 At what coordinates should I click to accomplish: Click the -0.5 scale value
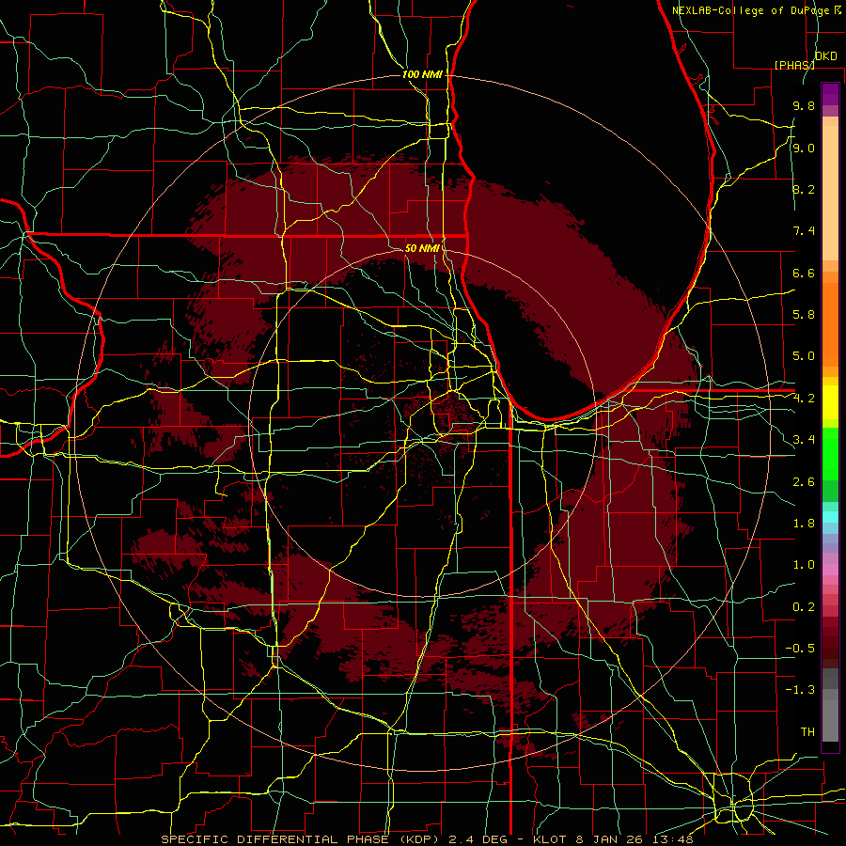click(800, 649)
